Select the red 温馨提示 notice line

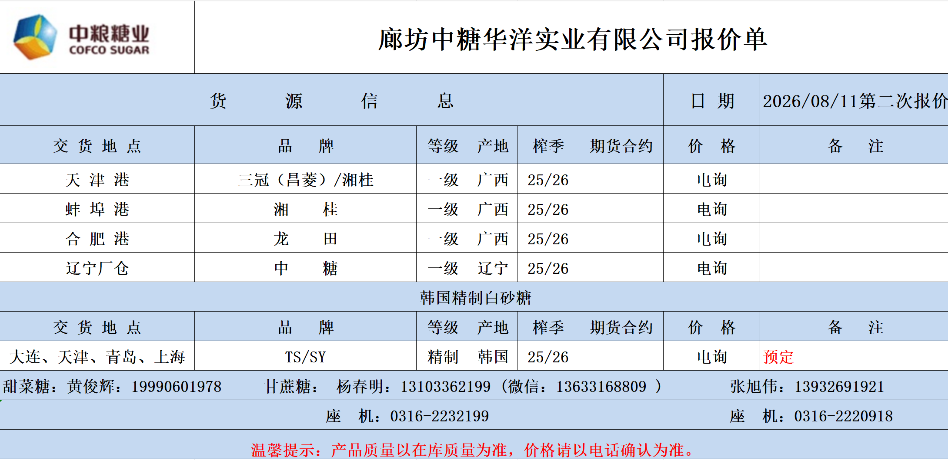[473, 450]
